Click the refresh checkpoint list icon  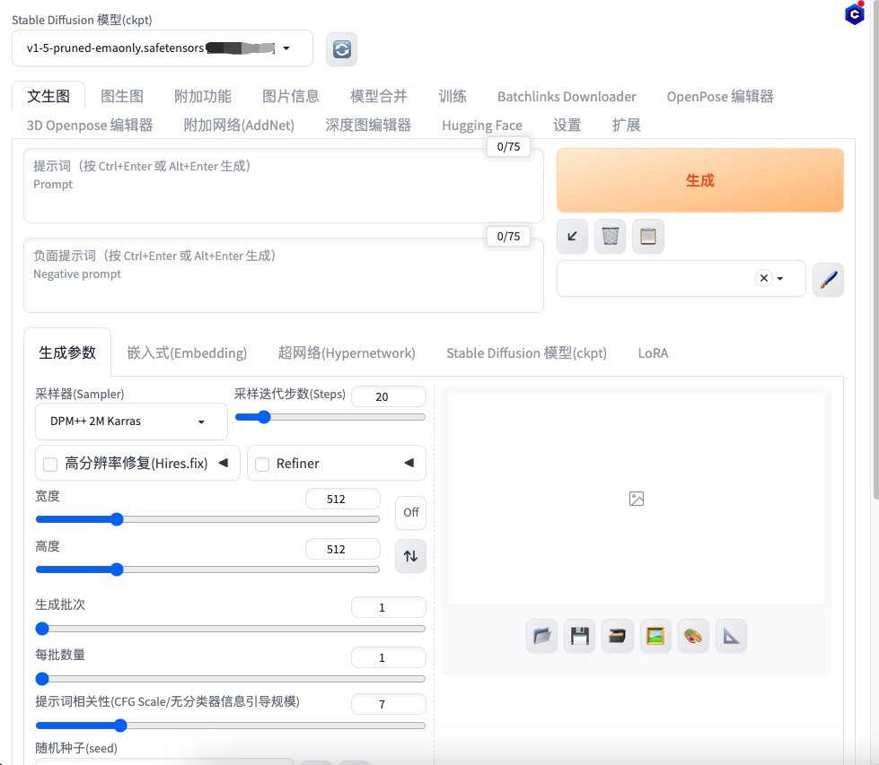click(x=341, y=49)
